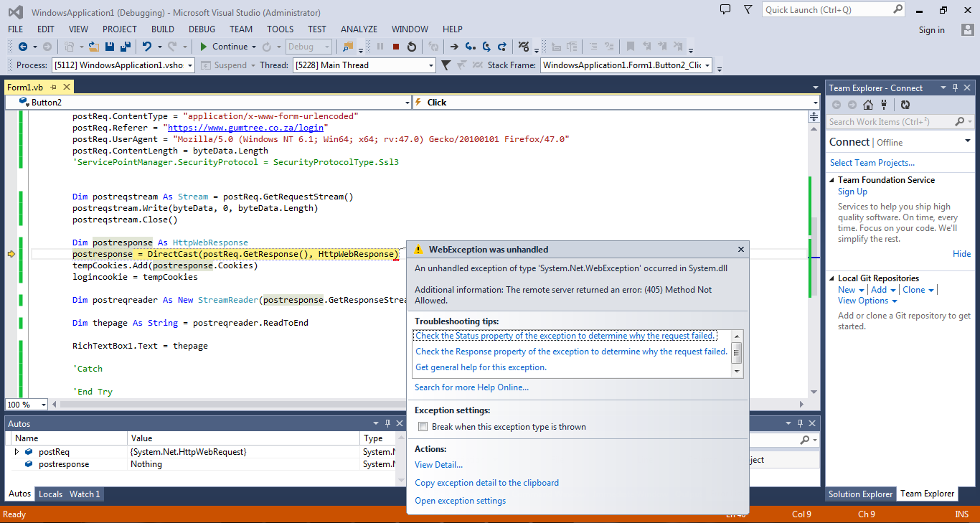
Task: Collapse the Local Git Repositories section
Action: coord(832,278)
